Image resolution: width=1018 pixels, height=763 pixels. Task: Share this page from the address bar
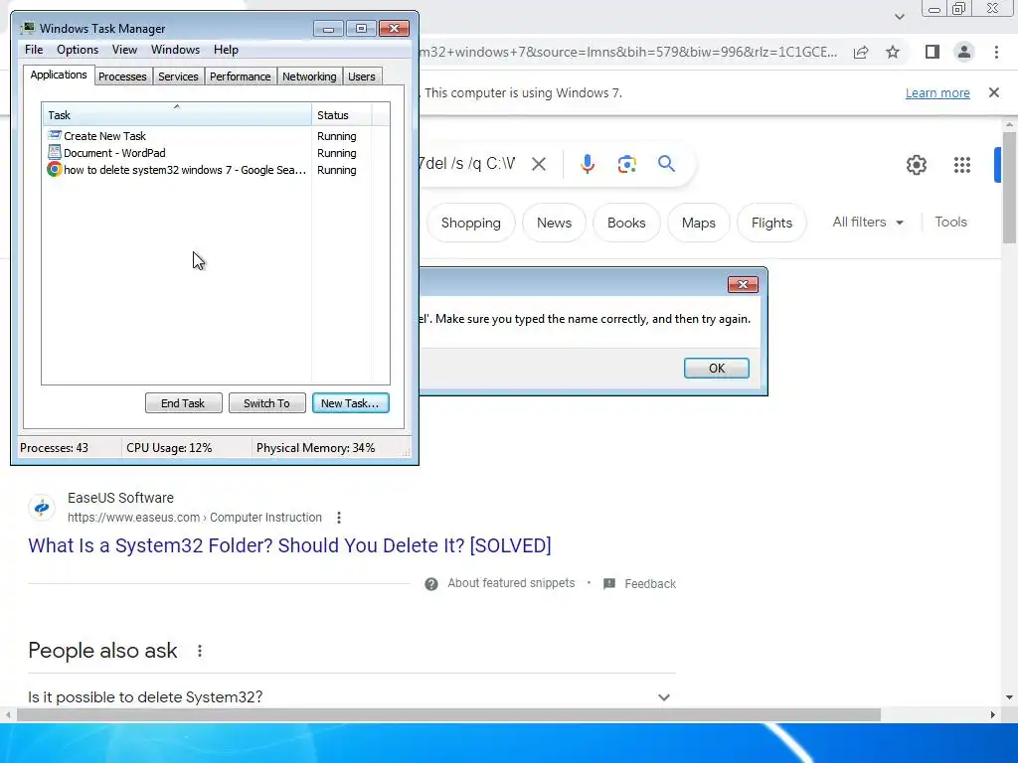(861, 52)
